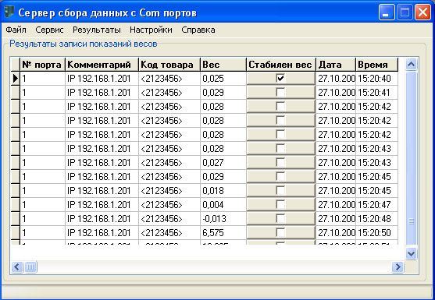The image size is (435, 300).
Task: Select the weight cell 0,004
Action: point(223,205)
